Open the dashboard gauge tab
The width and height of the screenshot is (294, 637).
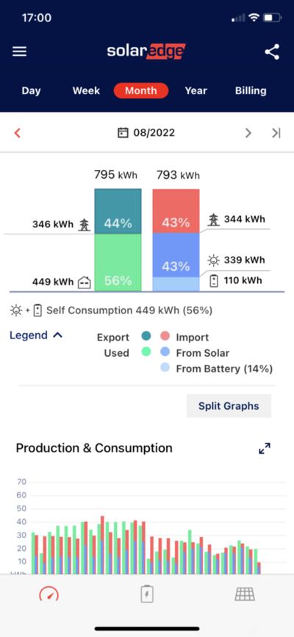pyautogui.click(x=49, y=595)
